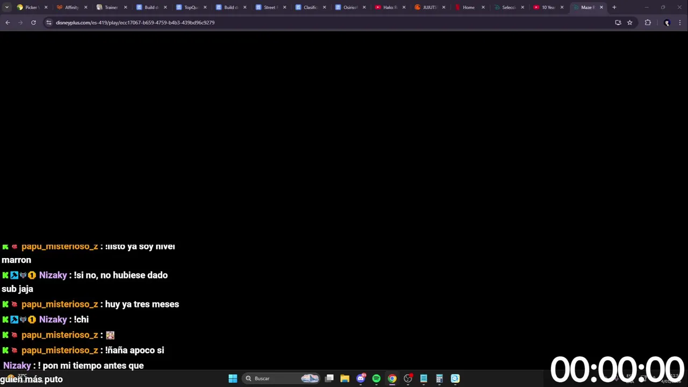Viewport: 688px width, 387px height.
Task: Close the Maze tab
Action: pyautogui.click(x=601, y=8)
